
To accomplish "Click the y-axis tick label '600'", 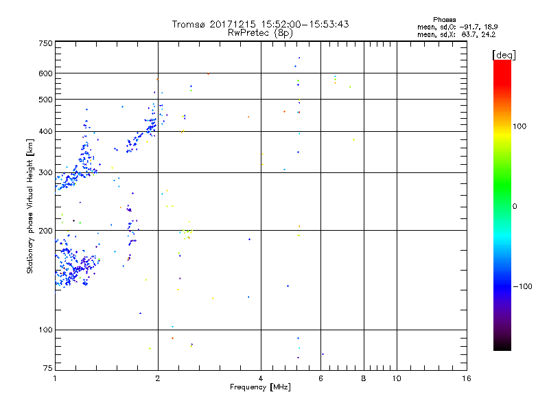I will tap(45, 73).
